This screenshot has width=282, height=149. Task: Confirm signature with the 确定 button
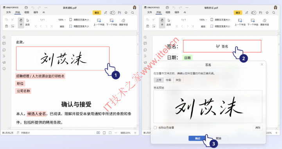198,138
